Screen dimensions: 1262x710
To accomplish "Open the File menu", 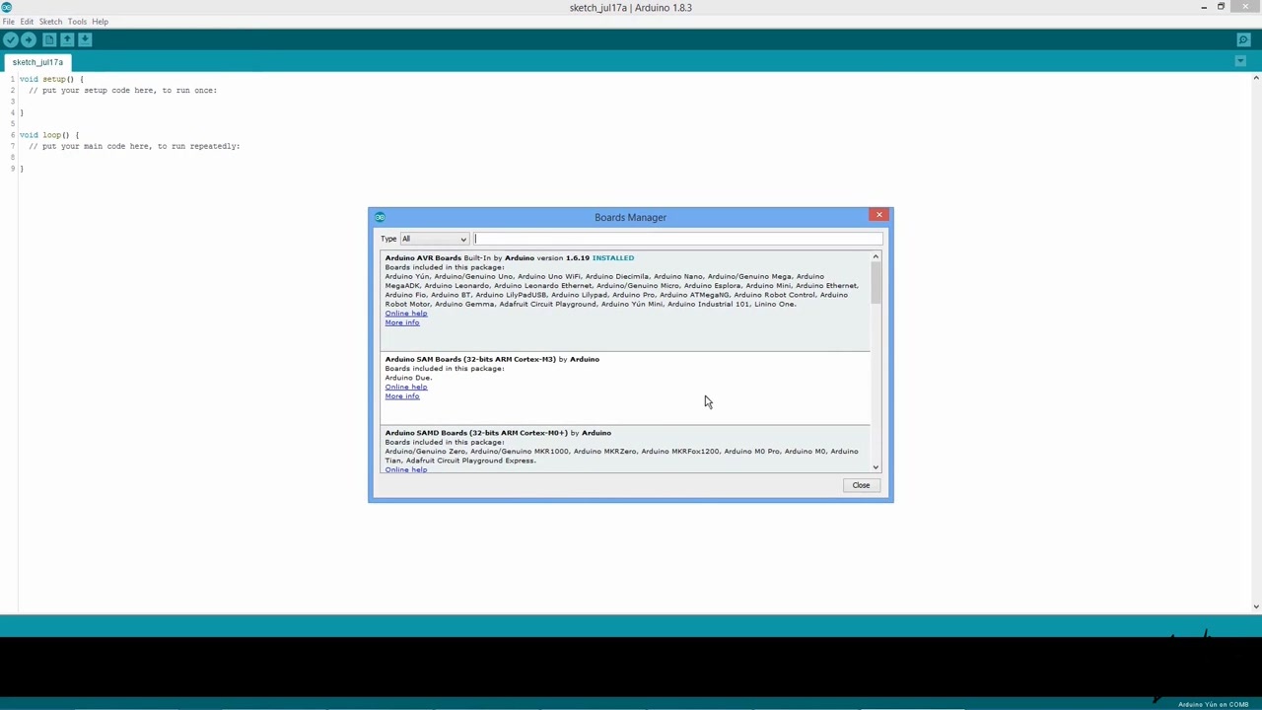I will [8, 21].
